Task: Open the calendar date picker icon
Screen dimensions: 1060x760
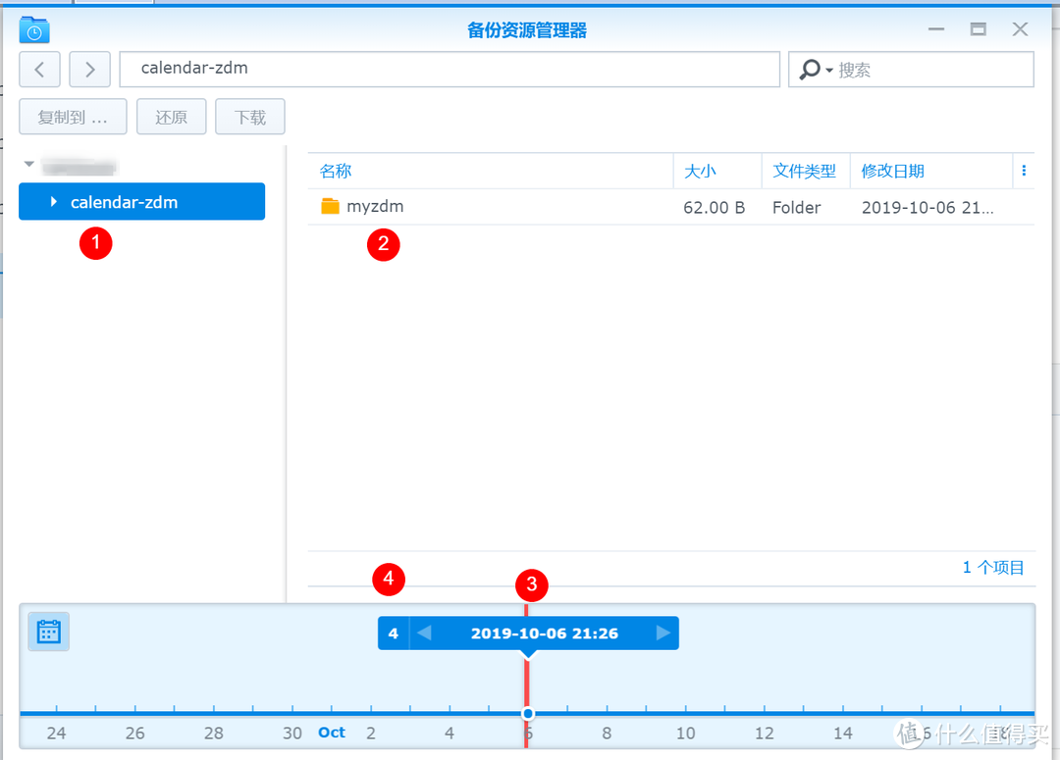Action: tap(48, 632)
